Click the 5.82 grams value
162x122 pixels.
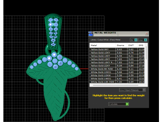(119, 53)
